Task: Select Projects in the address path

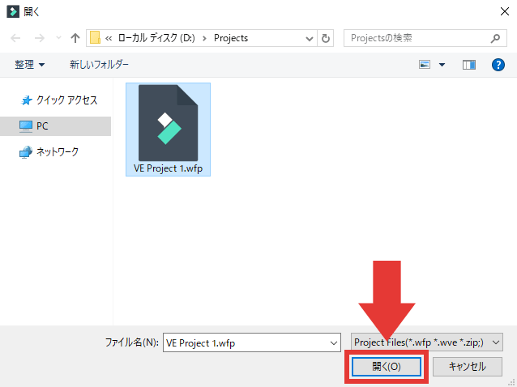Action: pos(231,38)
